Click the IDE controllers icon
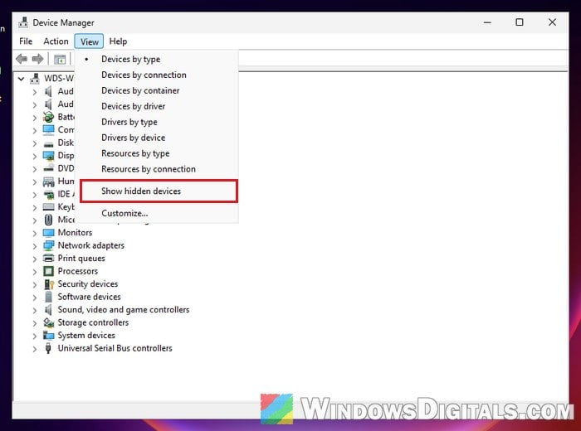Screen dimensions: 581x431 click(48, 194)
